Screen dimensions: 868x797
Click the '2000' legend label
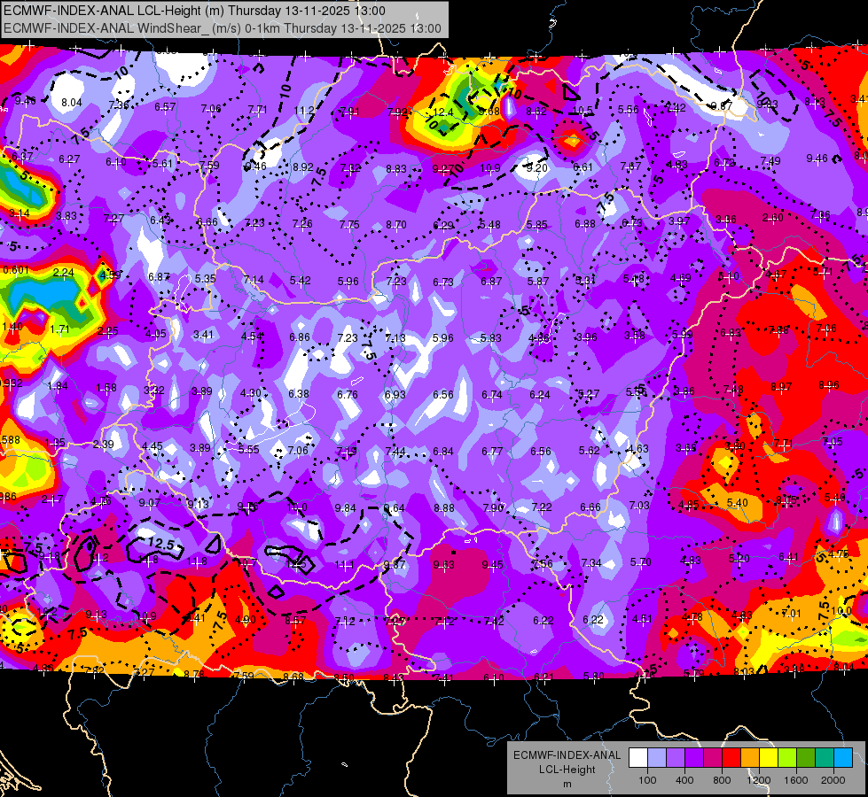coord(833,780)
